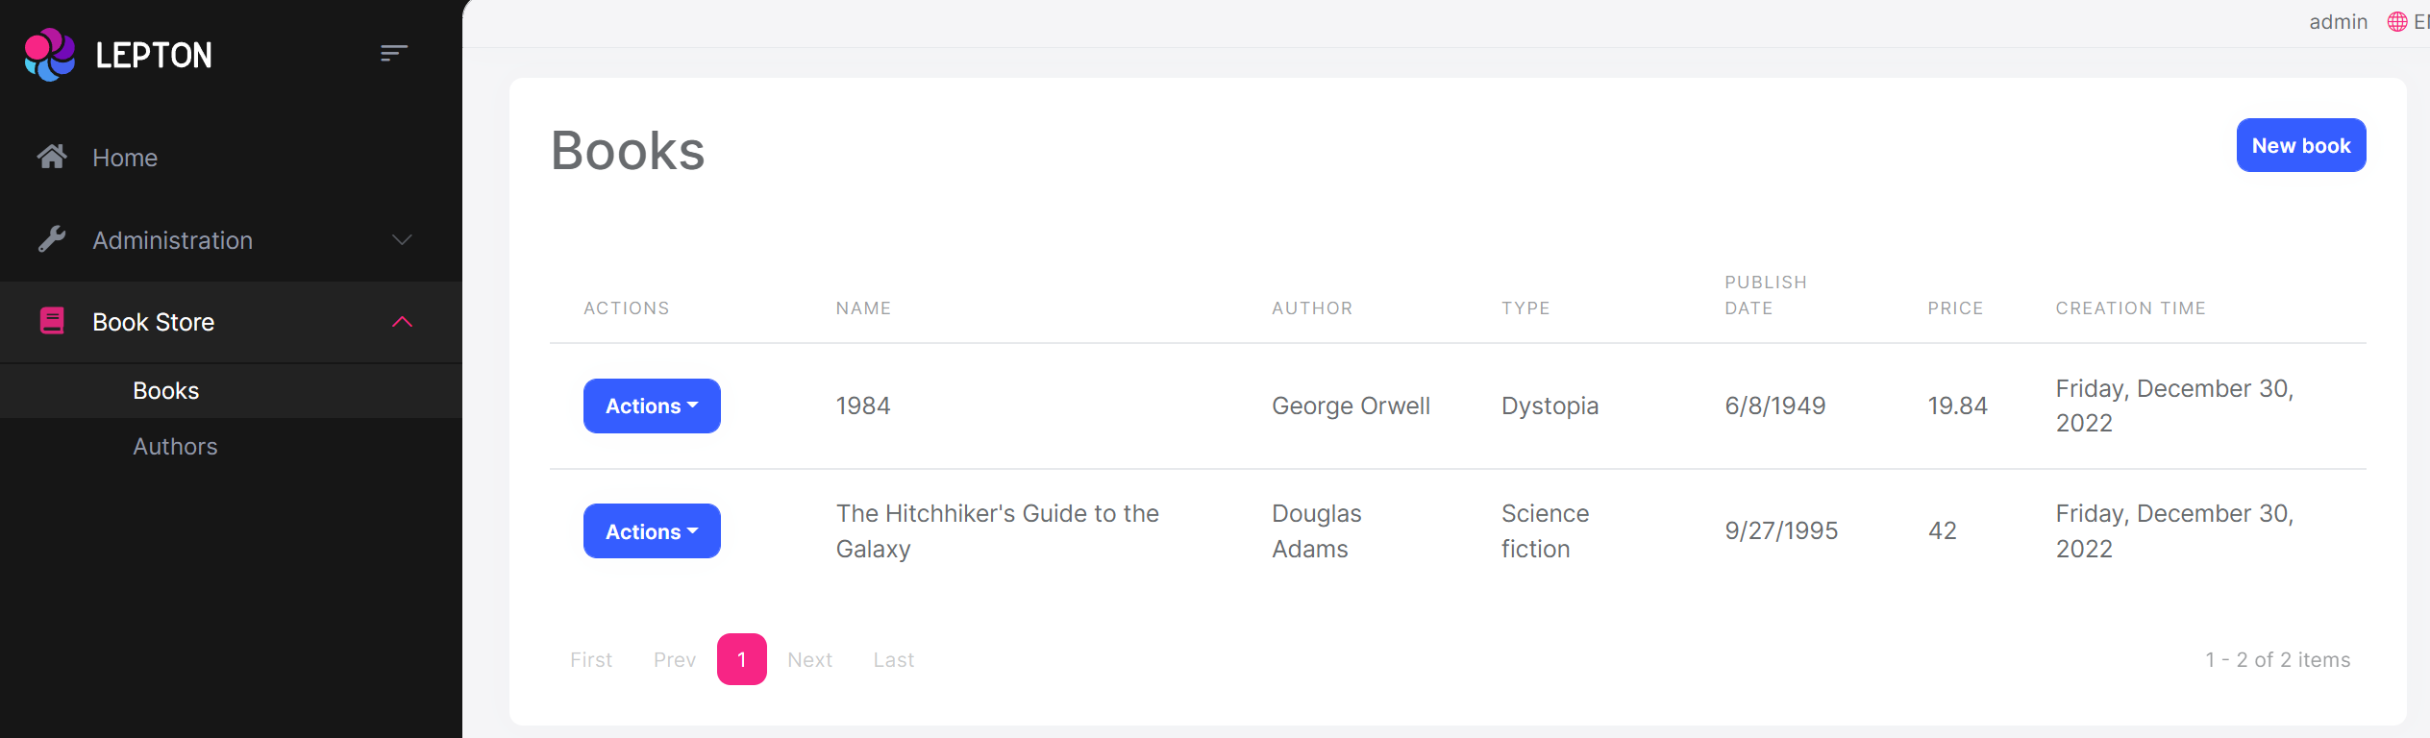Screen dimensions: 2430x738
Task: Click the globe language icon
Action: point(2397,22)
